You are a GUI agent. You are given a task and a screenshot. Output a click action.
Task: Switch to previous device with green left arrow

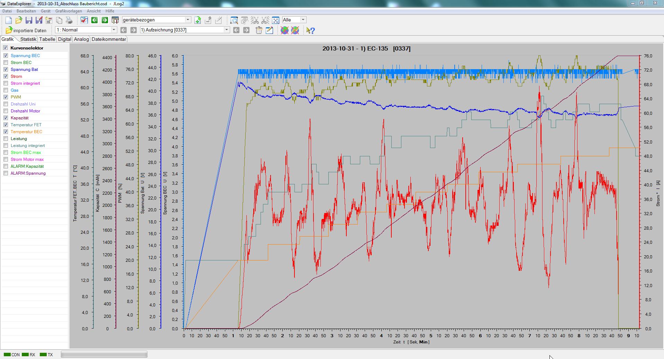pos(94,20)
